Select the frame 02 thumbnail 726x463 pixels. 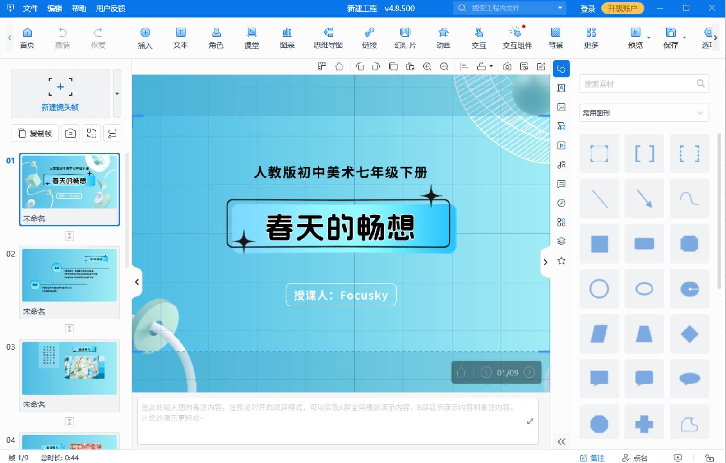tap(69, 275)
